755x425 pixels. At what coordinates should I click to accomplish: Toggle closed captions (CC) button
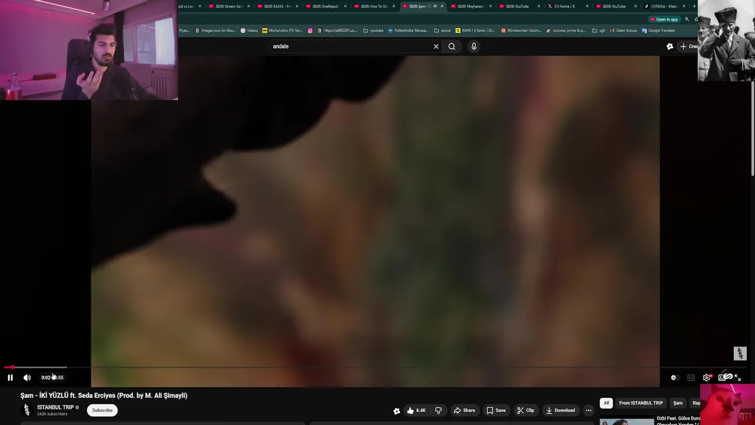click(x=691, y=378)
